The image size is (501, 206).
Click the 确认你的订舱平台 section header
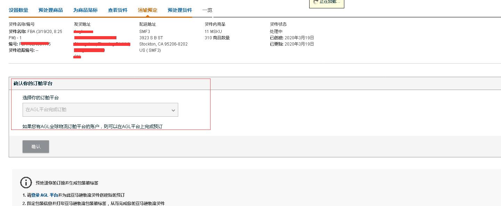[33, 84]
